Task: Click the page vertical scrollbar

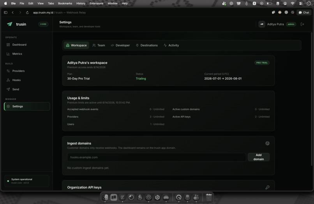Action: (311, 99)
